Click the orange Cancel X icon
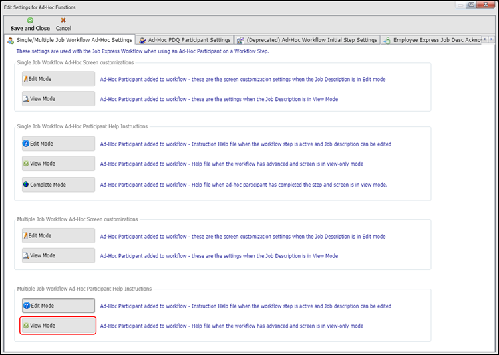499x355 pixels. click(x=63, y=21)
